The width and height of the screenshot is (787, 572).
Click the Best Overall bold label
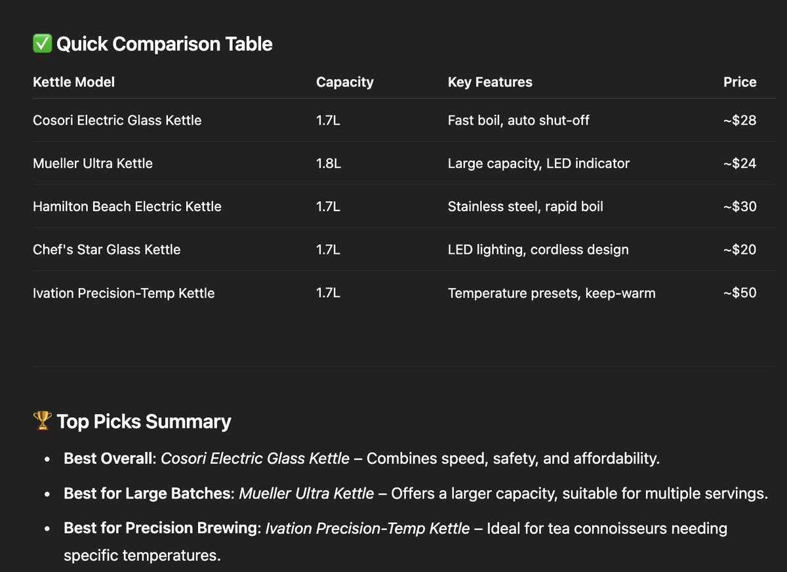(108, 458)
